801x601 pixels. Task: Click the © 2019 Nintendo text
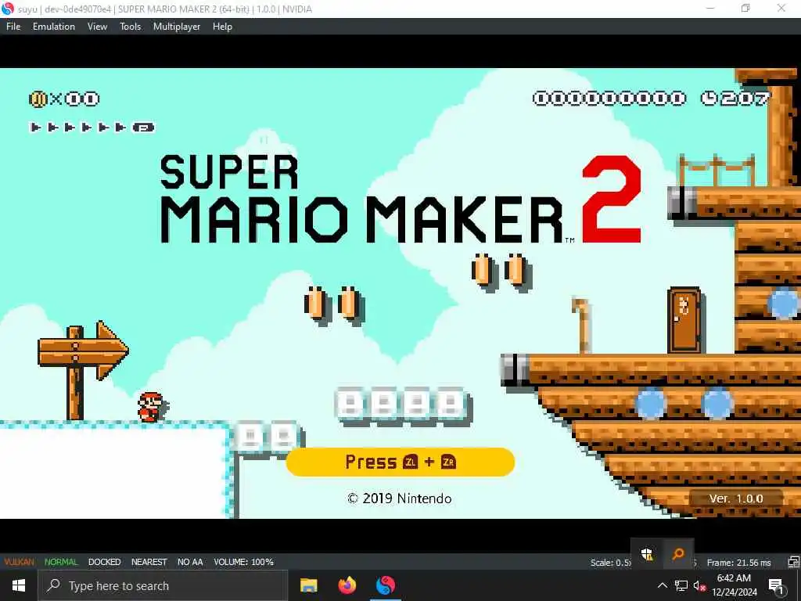click(400, 498)
